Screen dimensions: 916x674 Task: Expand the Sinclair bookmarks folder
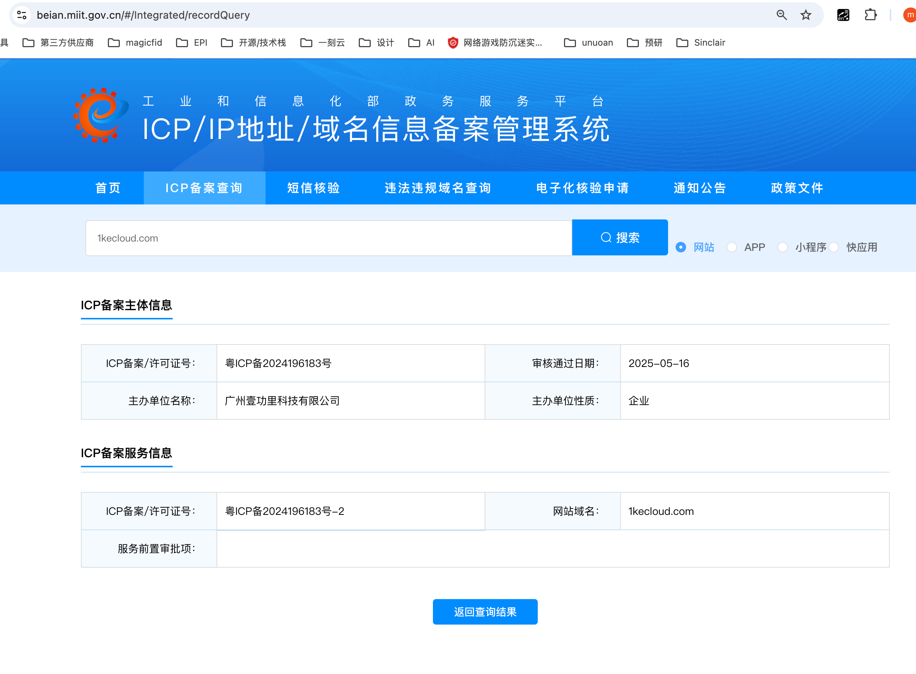pyautogui.click(x=700, y=42)
